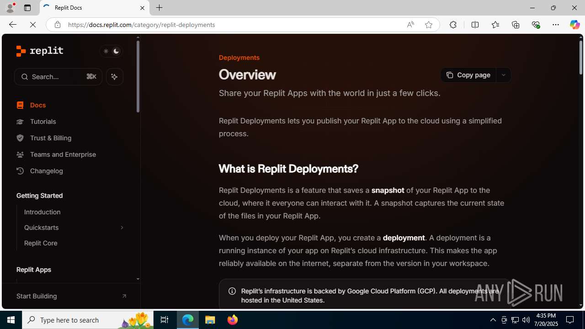This screenshot has height=329, width=585.
Task: Click the Start Building external arrow icon
Action: [124, 296]
